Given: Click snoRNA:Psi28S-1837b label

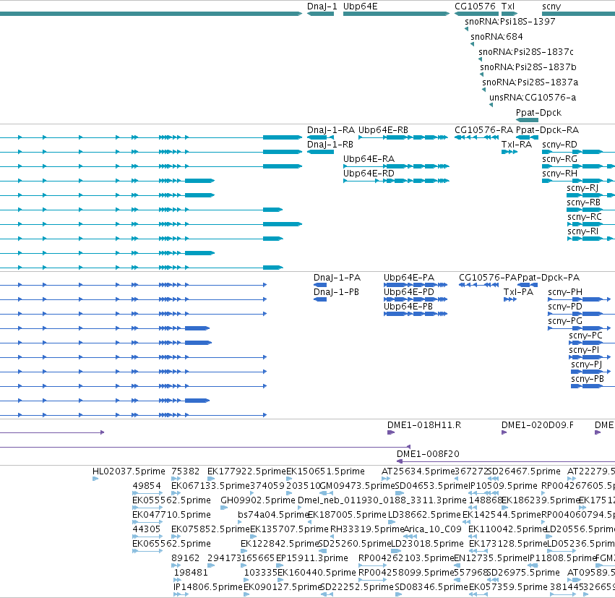Looking at the screenshot, I should click(x=528, y=67).
